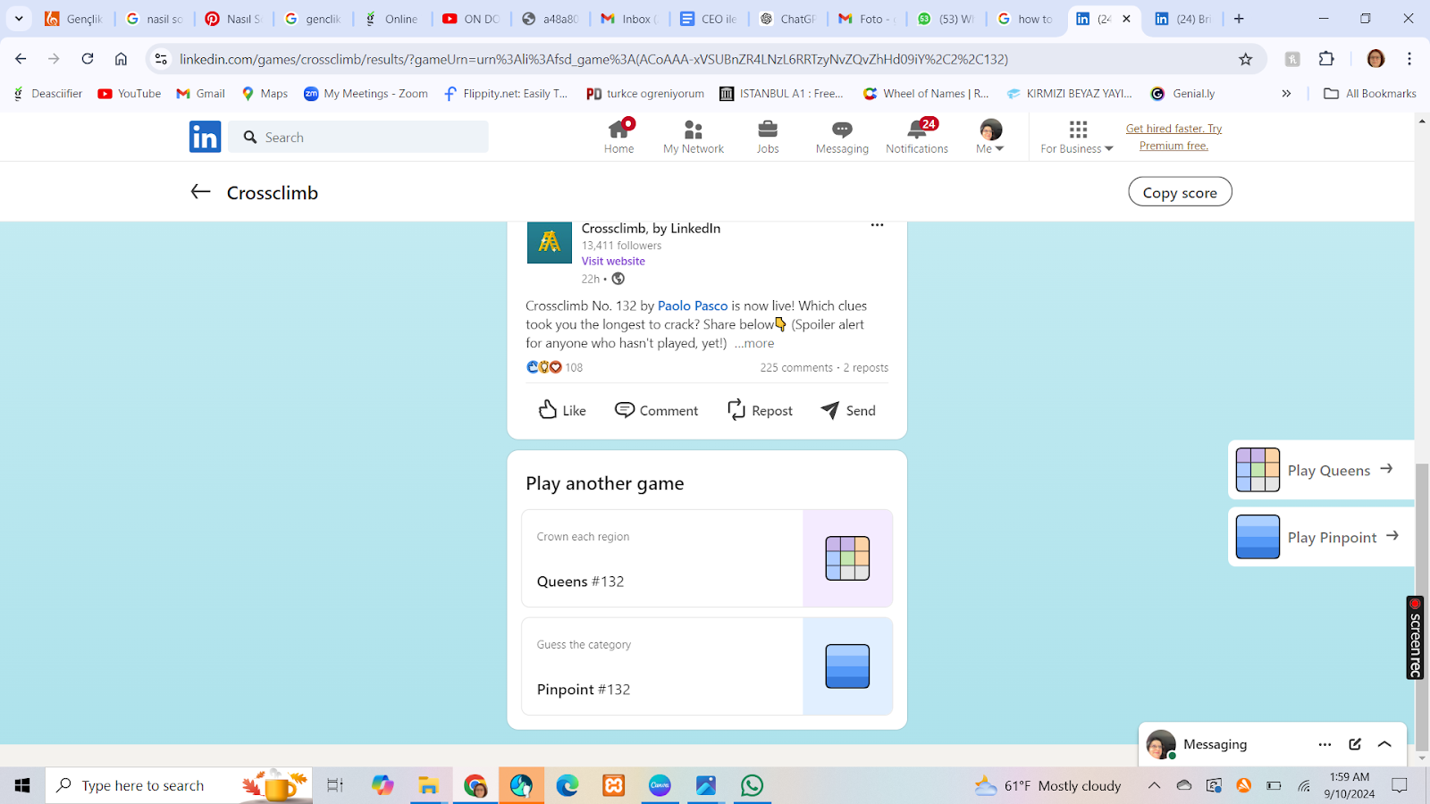Open Paolo Pasco's profile link

[x=693, y=306]
